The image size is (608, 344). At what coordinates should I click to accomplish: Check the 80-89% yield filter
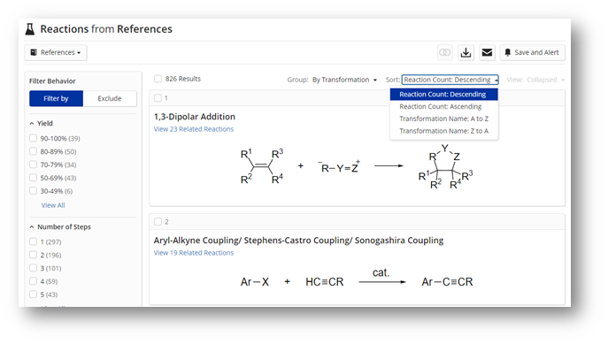click(x=34, y=151)
